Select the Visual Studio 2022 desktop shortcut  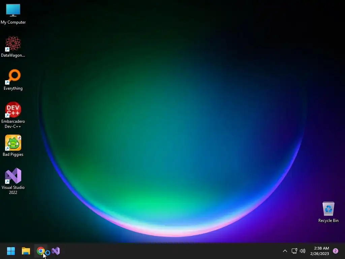[x=13, y=181]
